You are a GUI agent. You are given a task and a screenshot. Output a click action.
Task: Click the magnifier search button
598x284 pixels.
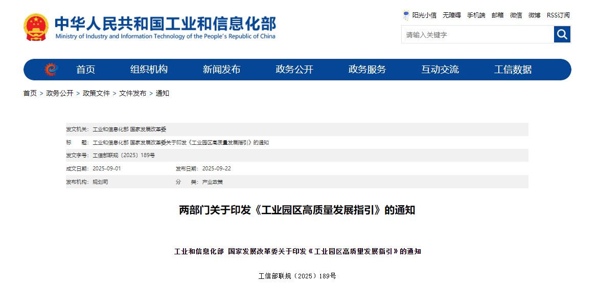click(562, 34)
